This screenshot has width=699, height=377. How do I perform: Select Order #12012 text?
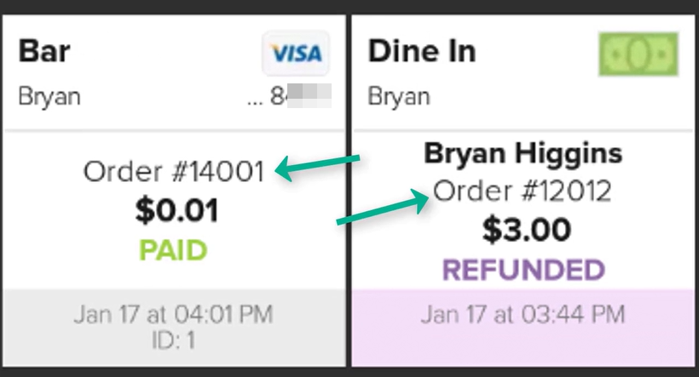coord(523,191)
